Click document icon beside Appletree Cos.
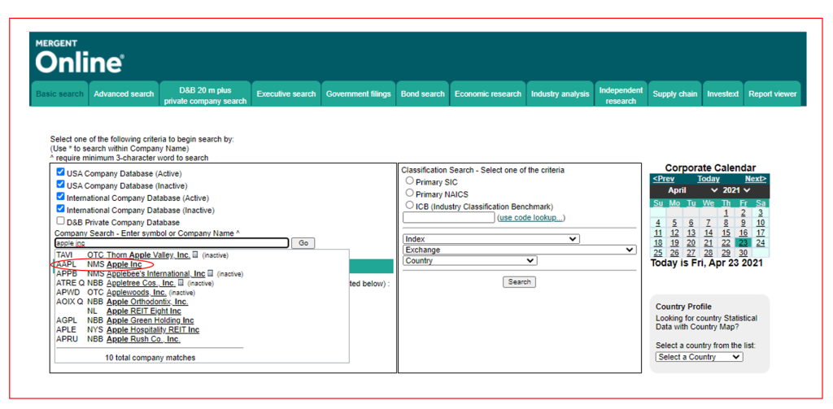 tap(180, 283)
